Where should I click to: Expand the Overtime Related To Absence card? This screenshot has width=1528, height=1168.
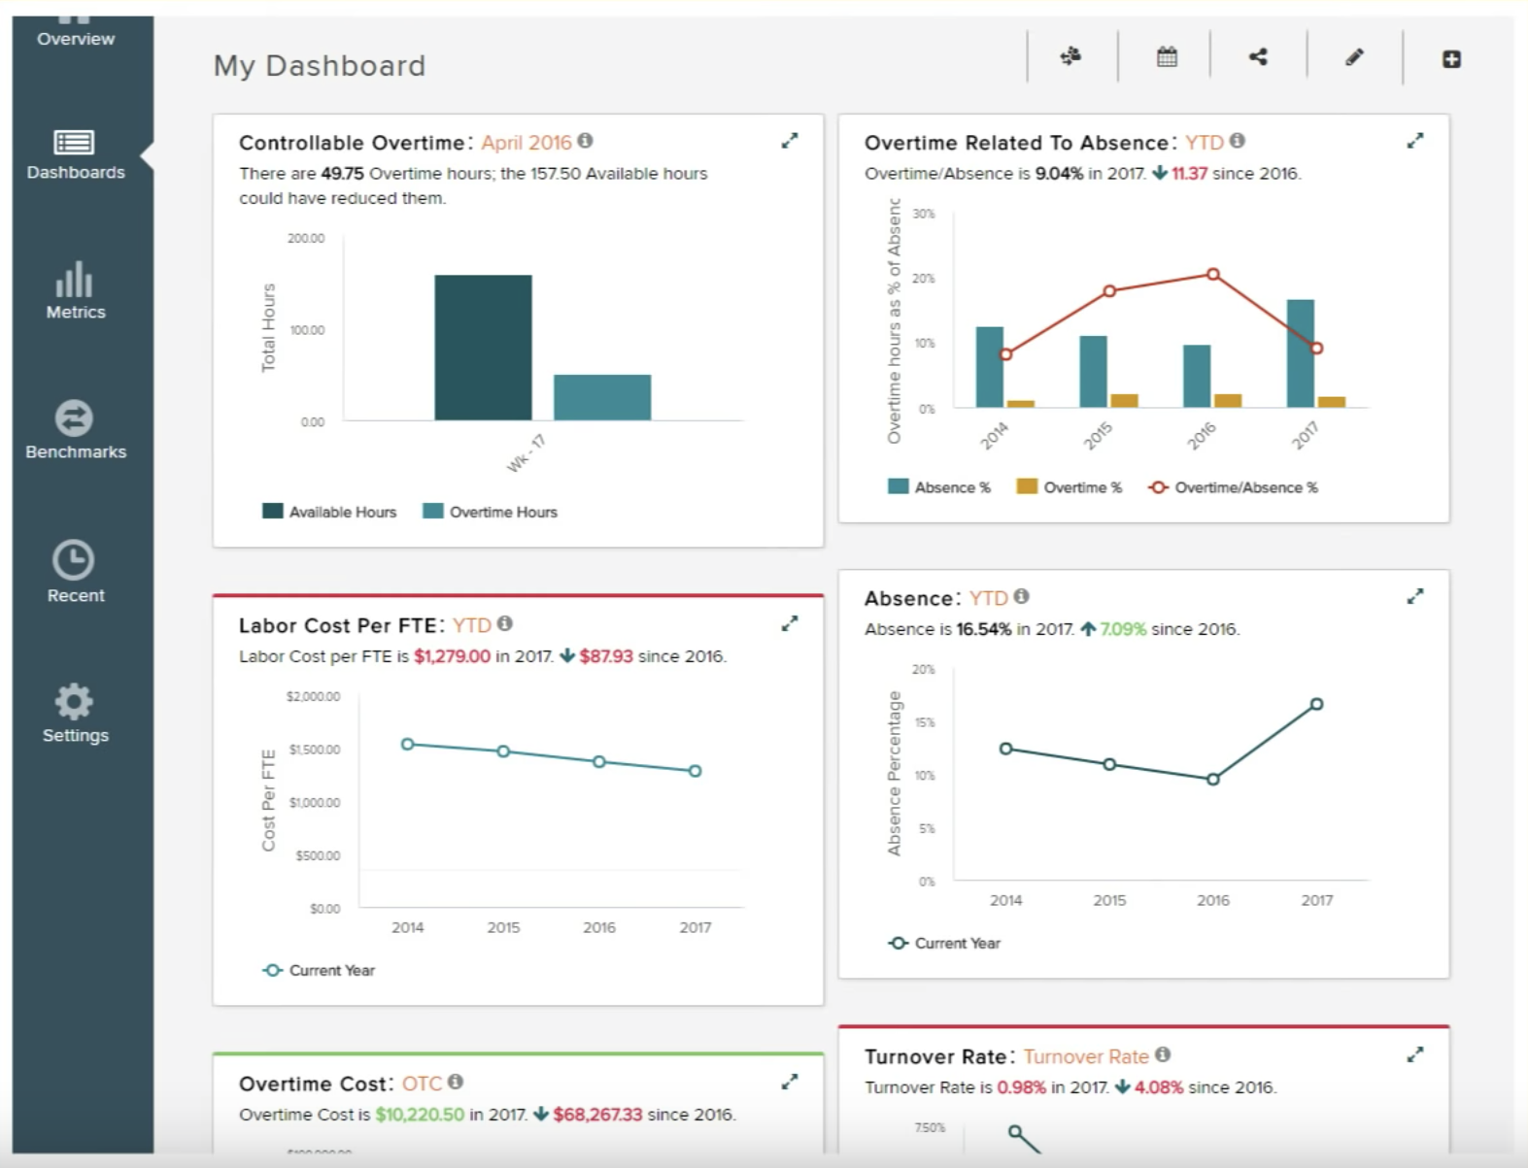tap(1415, 141)
